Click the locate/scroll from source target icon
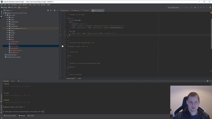The width and height of the screenshot is (212, 119). (x=48, y=10)
